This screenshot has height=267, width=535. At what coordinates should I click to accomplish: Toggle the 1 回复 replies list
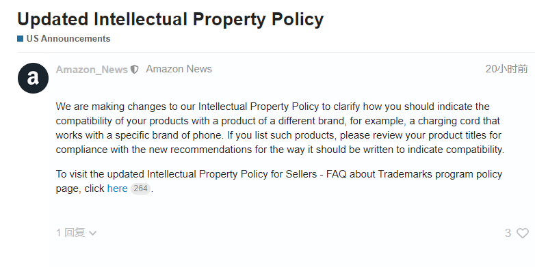(x=70, y=233)
